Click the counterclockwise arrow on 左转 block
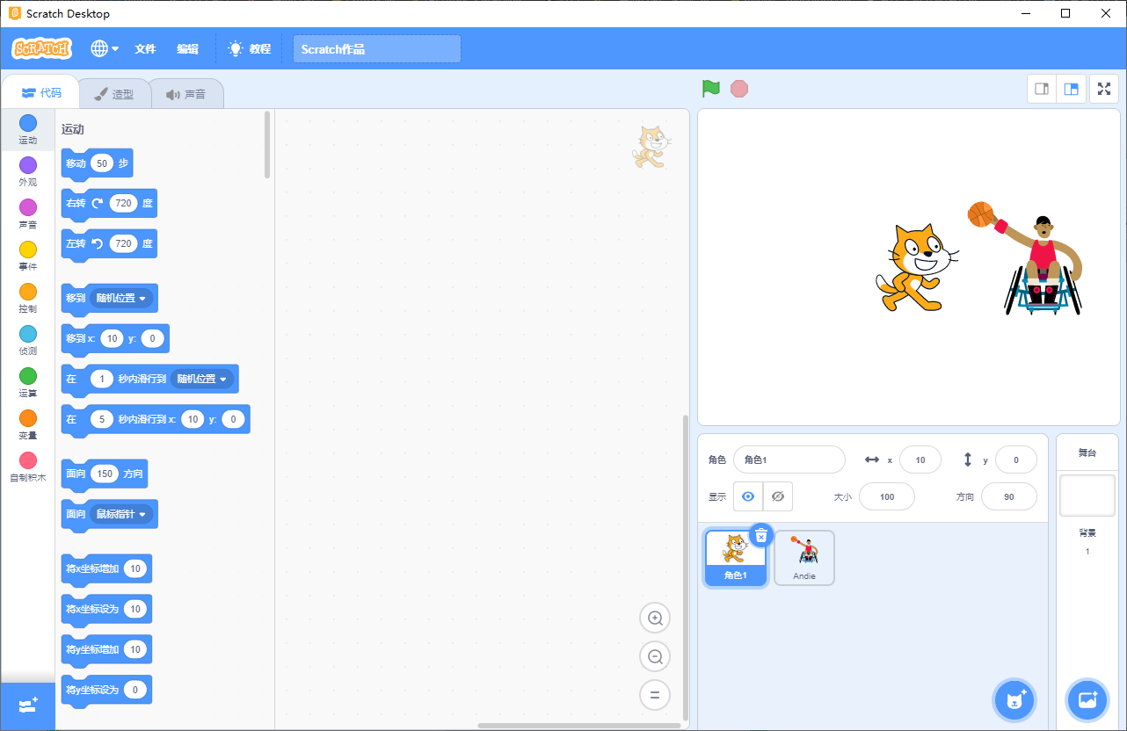The image size is (1127, 731). pos(98,243)
